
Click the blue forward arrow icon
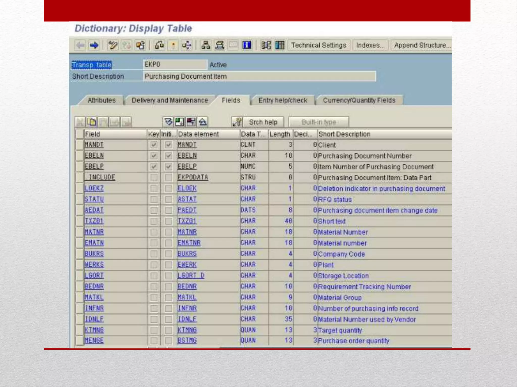click(94, 45)
